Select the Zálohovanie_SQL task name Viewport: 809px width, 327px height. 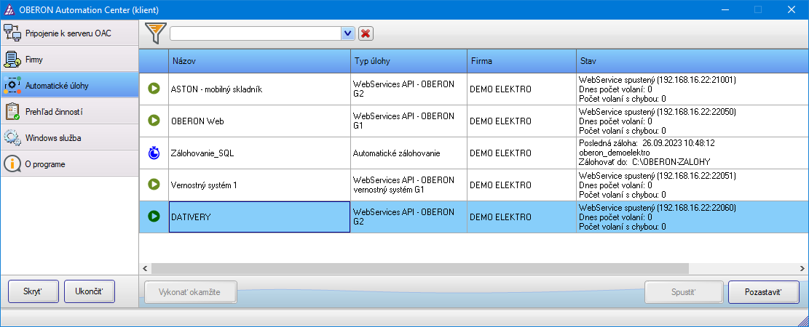[259, 153]
